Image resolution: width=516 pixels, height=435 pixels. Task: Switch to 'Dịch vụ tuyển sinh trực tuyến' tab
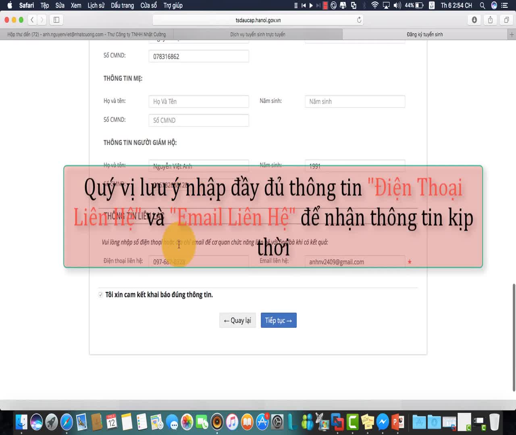pos(258,35)
